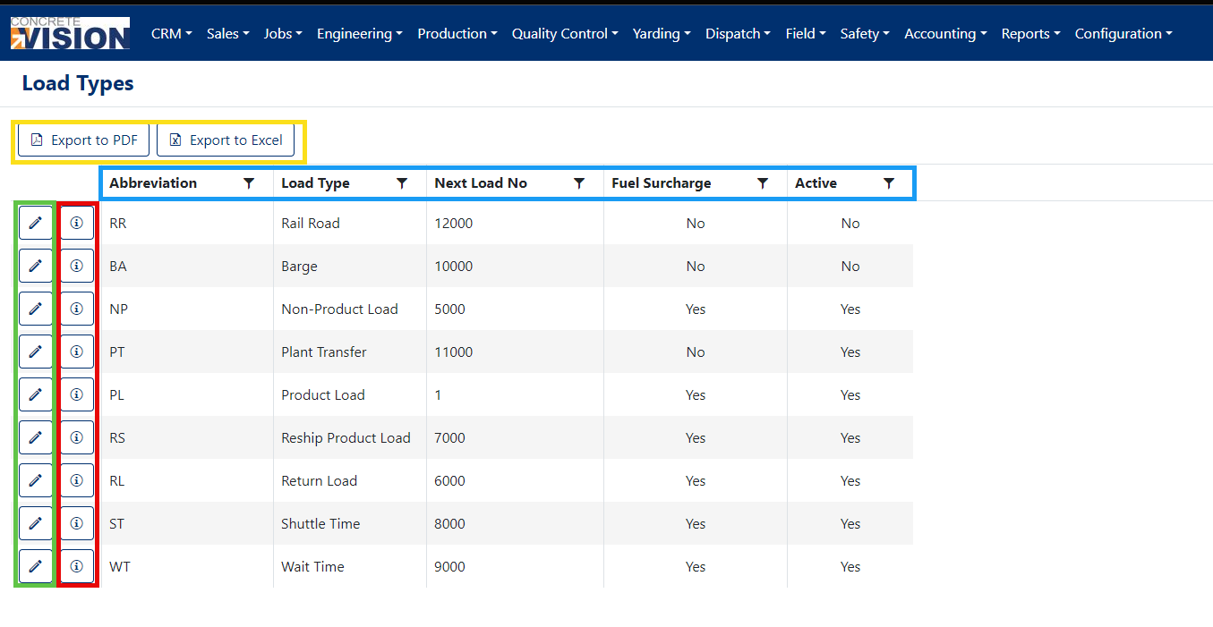
Task: Edit the Wait Time row
Action: pyautogui.click(x=36, y=566)
